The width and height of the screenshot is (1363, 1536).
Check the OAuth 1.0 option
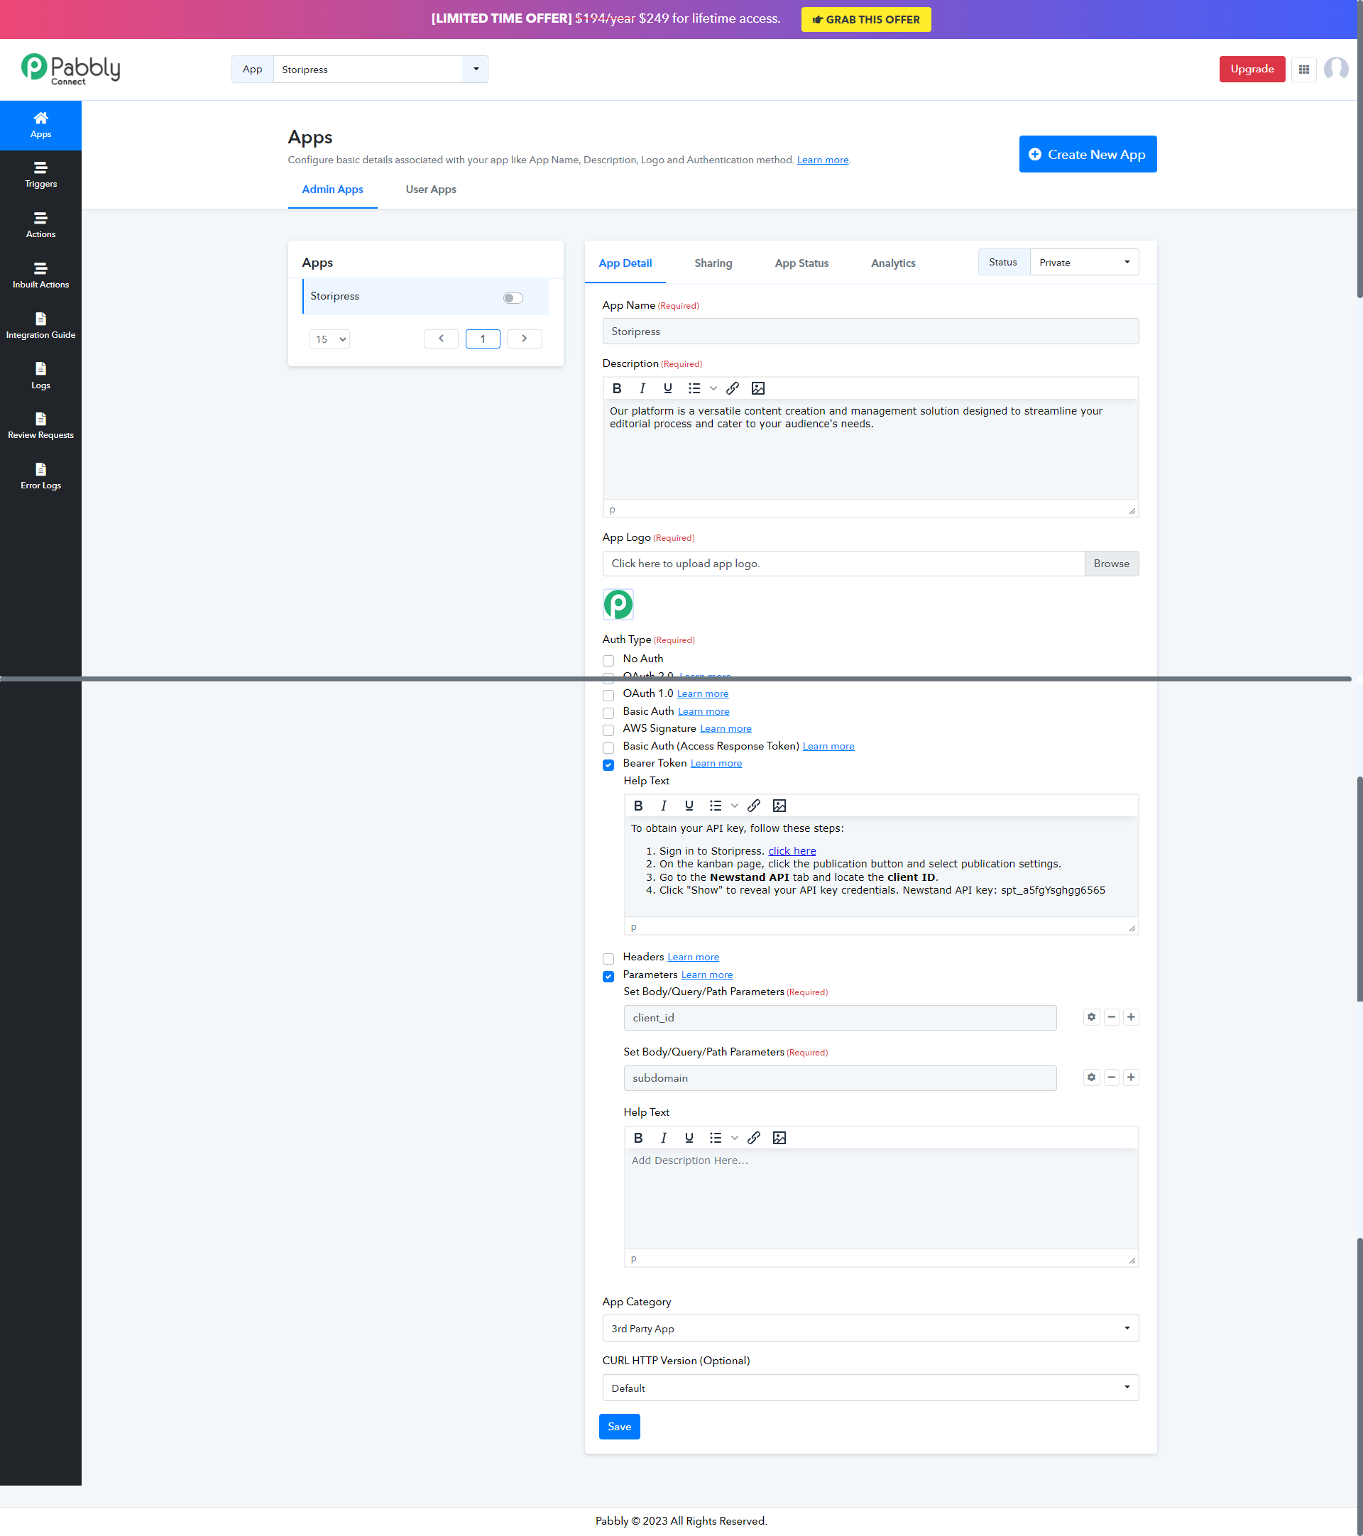pyautogui.click(x=608, y=695)
